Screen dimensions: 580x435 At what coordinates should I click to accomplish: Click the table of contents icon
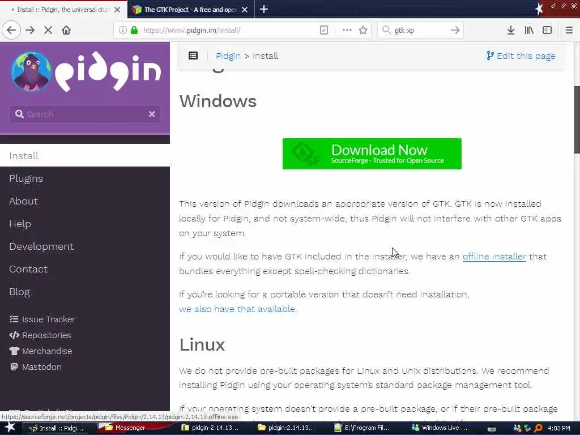pos(193,56)
